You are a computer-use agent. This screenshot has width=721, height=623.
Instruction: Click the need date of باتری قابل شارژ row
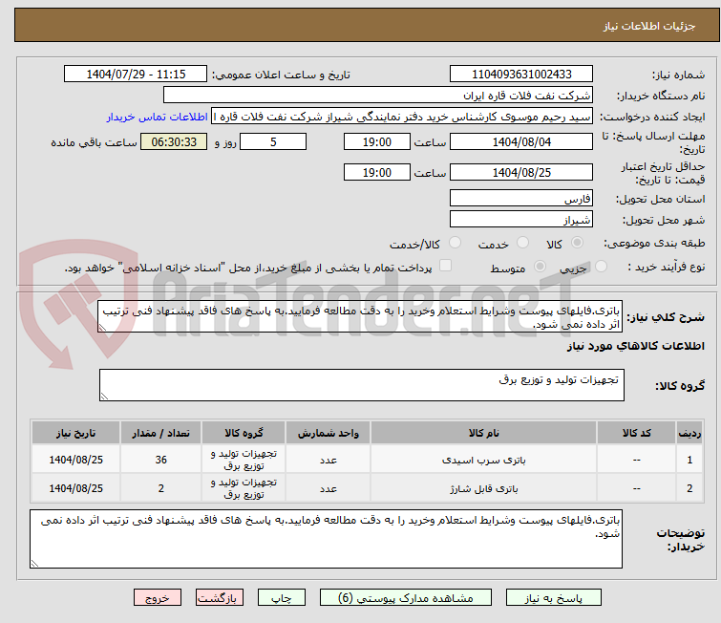(x=75, y=488)
